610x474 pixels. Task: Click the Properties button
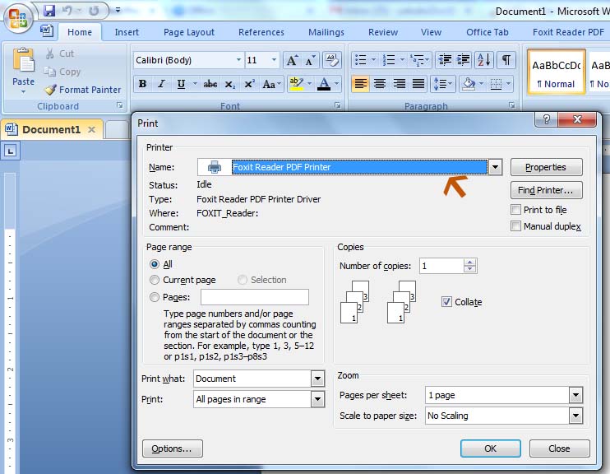[546, 167]
